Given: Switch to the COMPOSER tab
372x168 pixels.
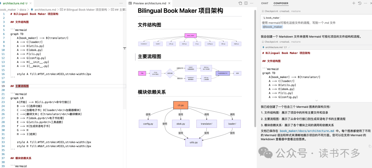Looking at the screenshot, I should tap(281, 3).
